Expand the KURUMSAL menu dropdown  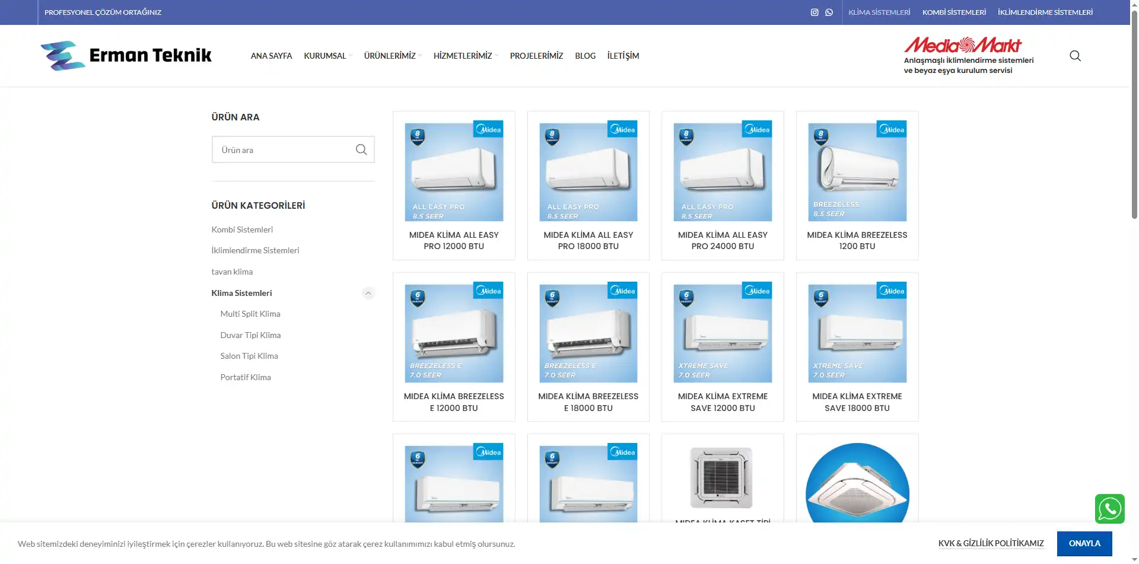(328, 56)
